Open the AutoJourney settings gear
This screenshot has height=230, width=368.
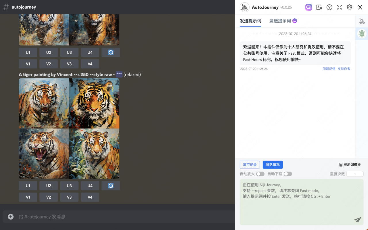pyautogui.click(x=349, y=7)
